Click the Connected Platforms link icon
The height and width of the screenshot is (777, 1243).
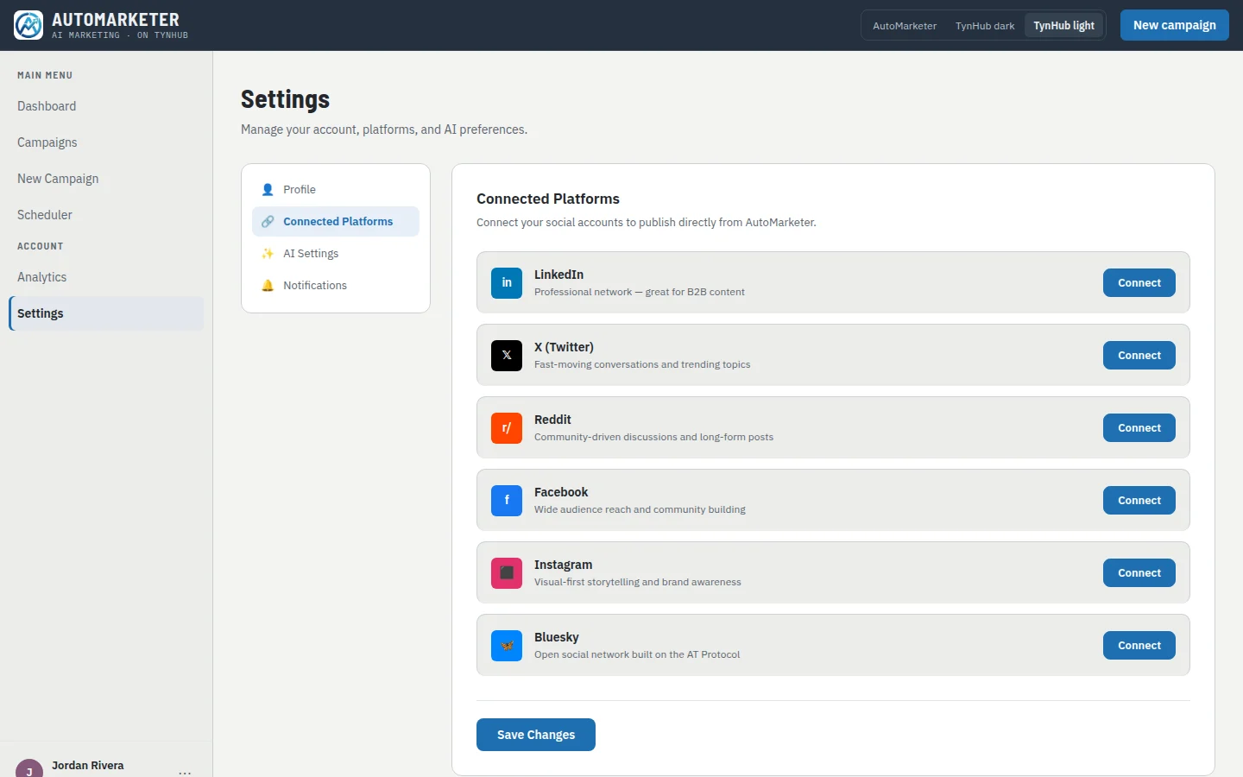coord(268,222)
